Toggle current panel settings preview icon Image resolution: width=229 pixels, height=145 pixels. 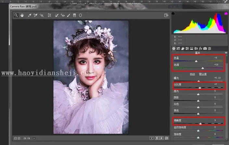pos(167,138)
